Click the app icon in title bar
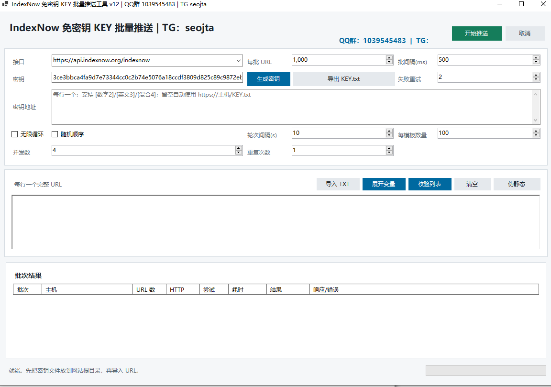This screenshot has height=387, width=551. coord(5,4)
